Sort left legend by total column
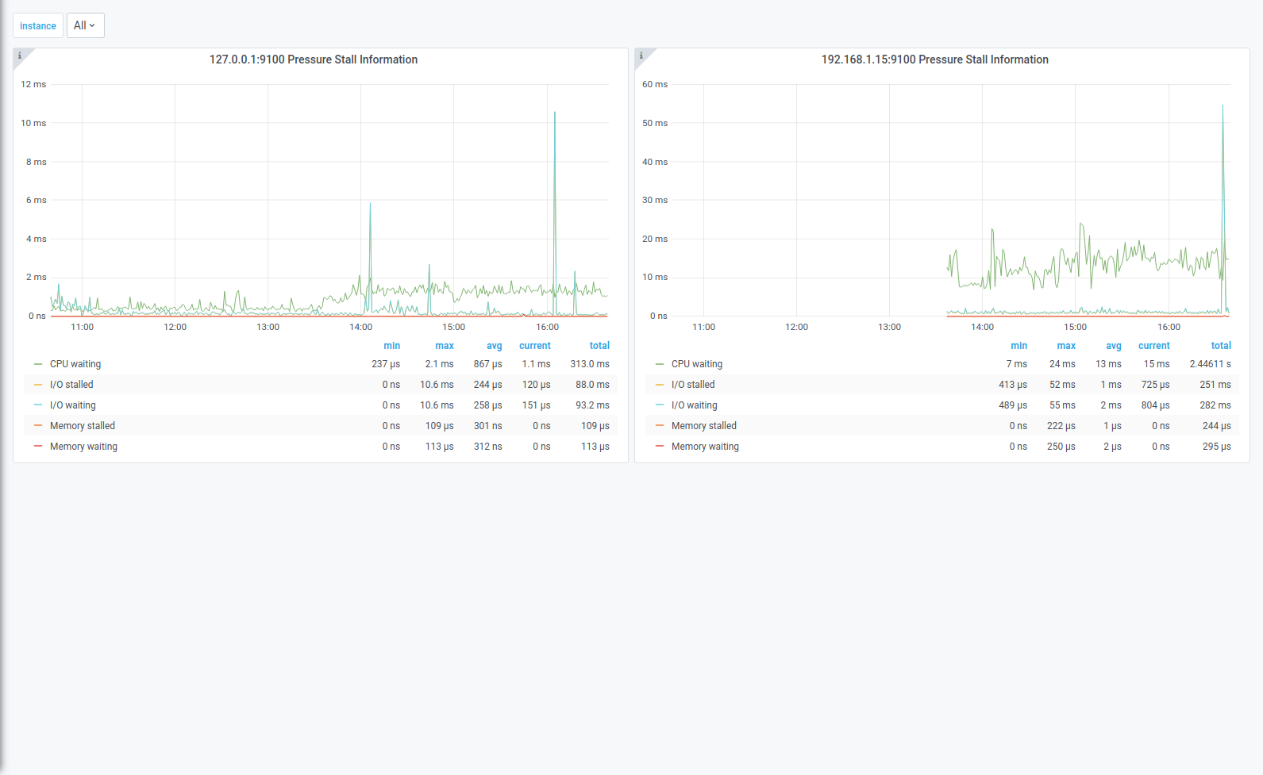Image resolution: width=1263 pixels, height=775 pixels. 599,346
